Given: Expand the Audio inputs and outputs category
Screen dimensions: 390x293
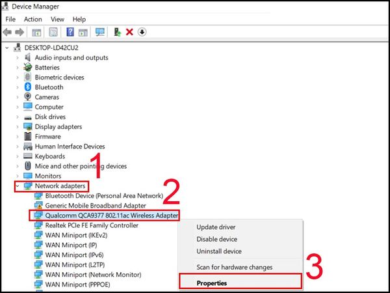Looking at the screenshot, I should 18,57.
